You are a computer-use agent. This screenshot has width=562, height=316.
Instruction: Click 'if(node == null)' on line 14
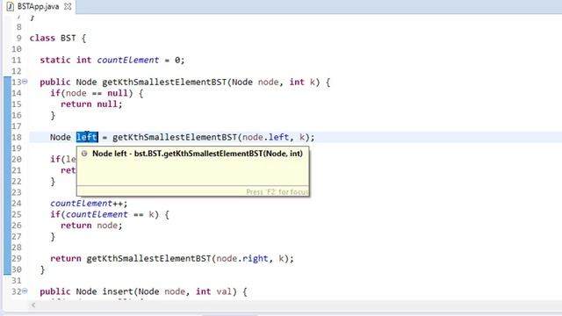point(91,93)
